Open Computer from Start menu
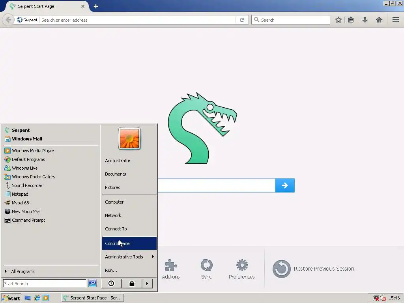Viewport: 404px width, 303px height. (x=129, y=202)
